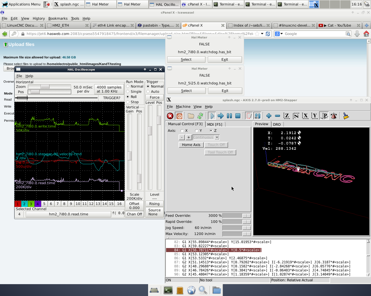The height and width of the screenshot is (296, 371).
Task: Open the Machine menu in AXIS
Action: (x=183, y=107)
